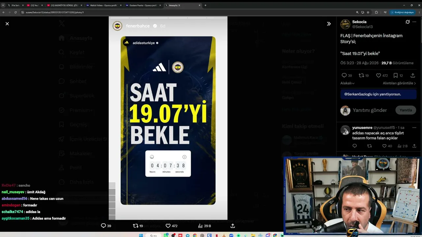Open yunusemre's profile name in the replies
This screenshot has height=237, width=422.
(x=362, y=128)
